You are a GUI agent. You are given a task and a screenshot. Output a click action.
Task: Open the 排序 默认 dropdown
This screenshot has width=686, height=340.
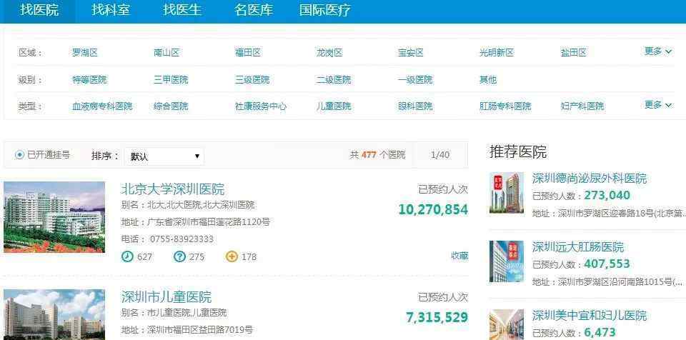(x=164, y=156)
